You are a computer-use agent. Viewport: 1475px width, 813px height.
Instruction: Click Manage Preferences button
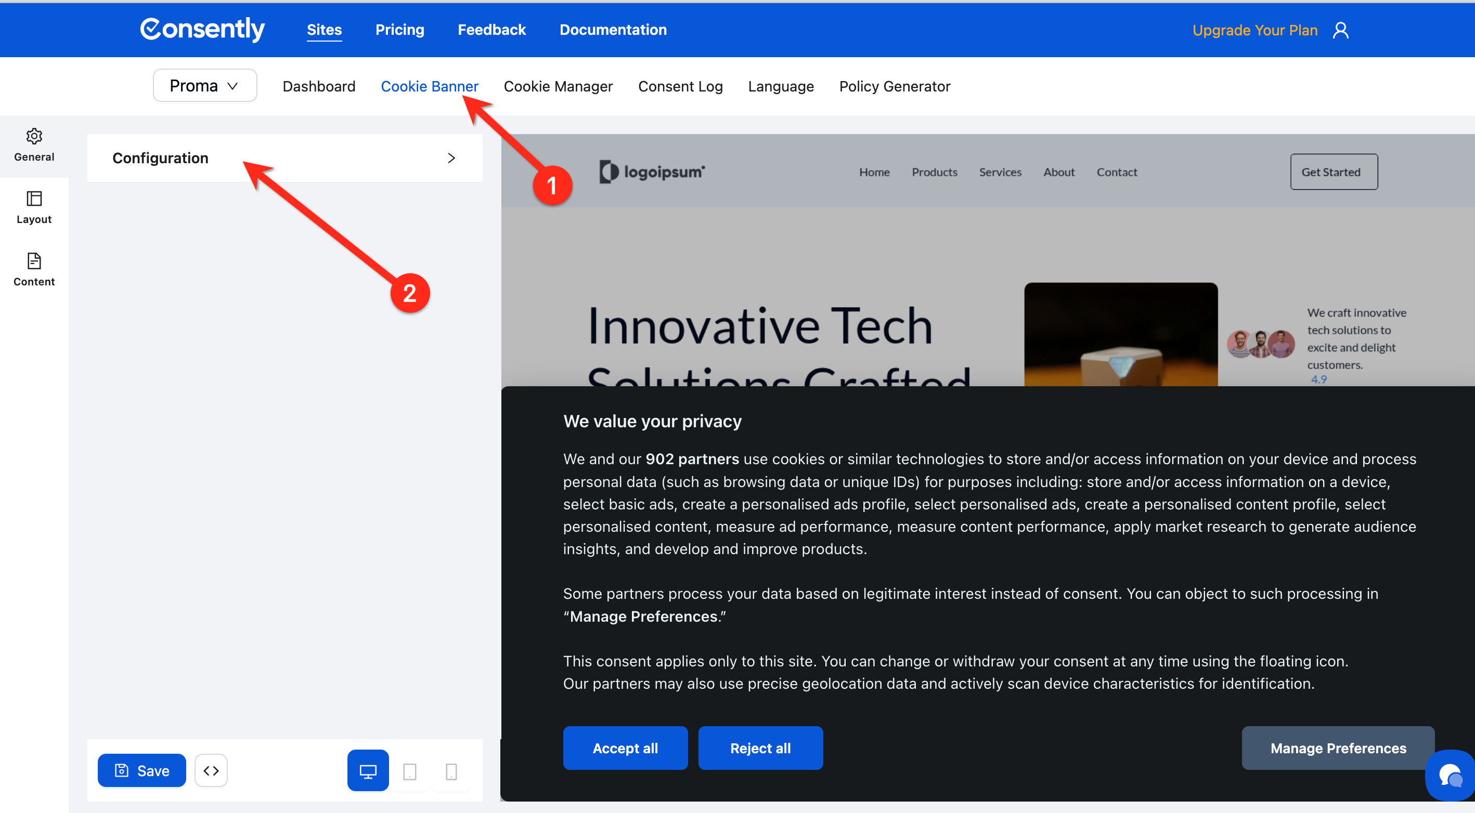1338,748
